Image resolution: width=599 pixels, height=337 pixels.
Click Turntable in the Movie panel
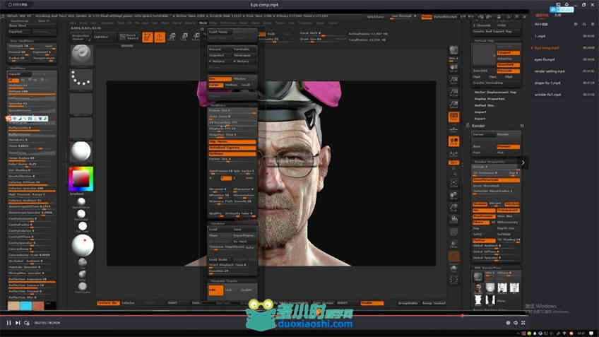(x=244, y=49)
